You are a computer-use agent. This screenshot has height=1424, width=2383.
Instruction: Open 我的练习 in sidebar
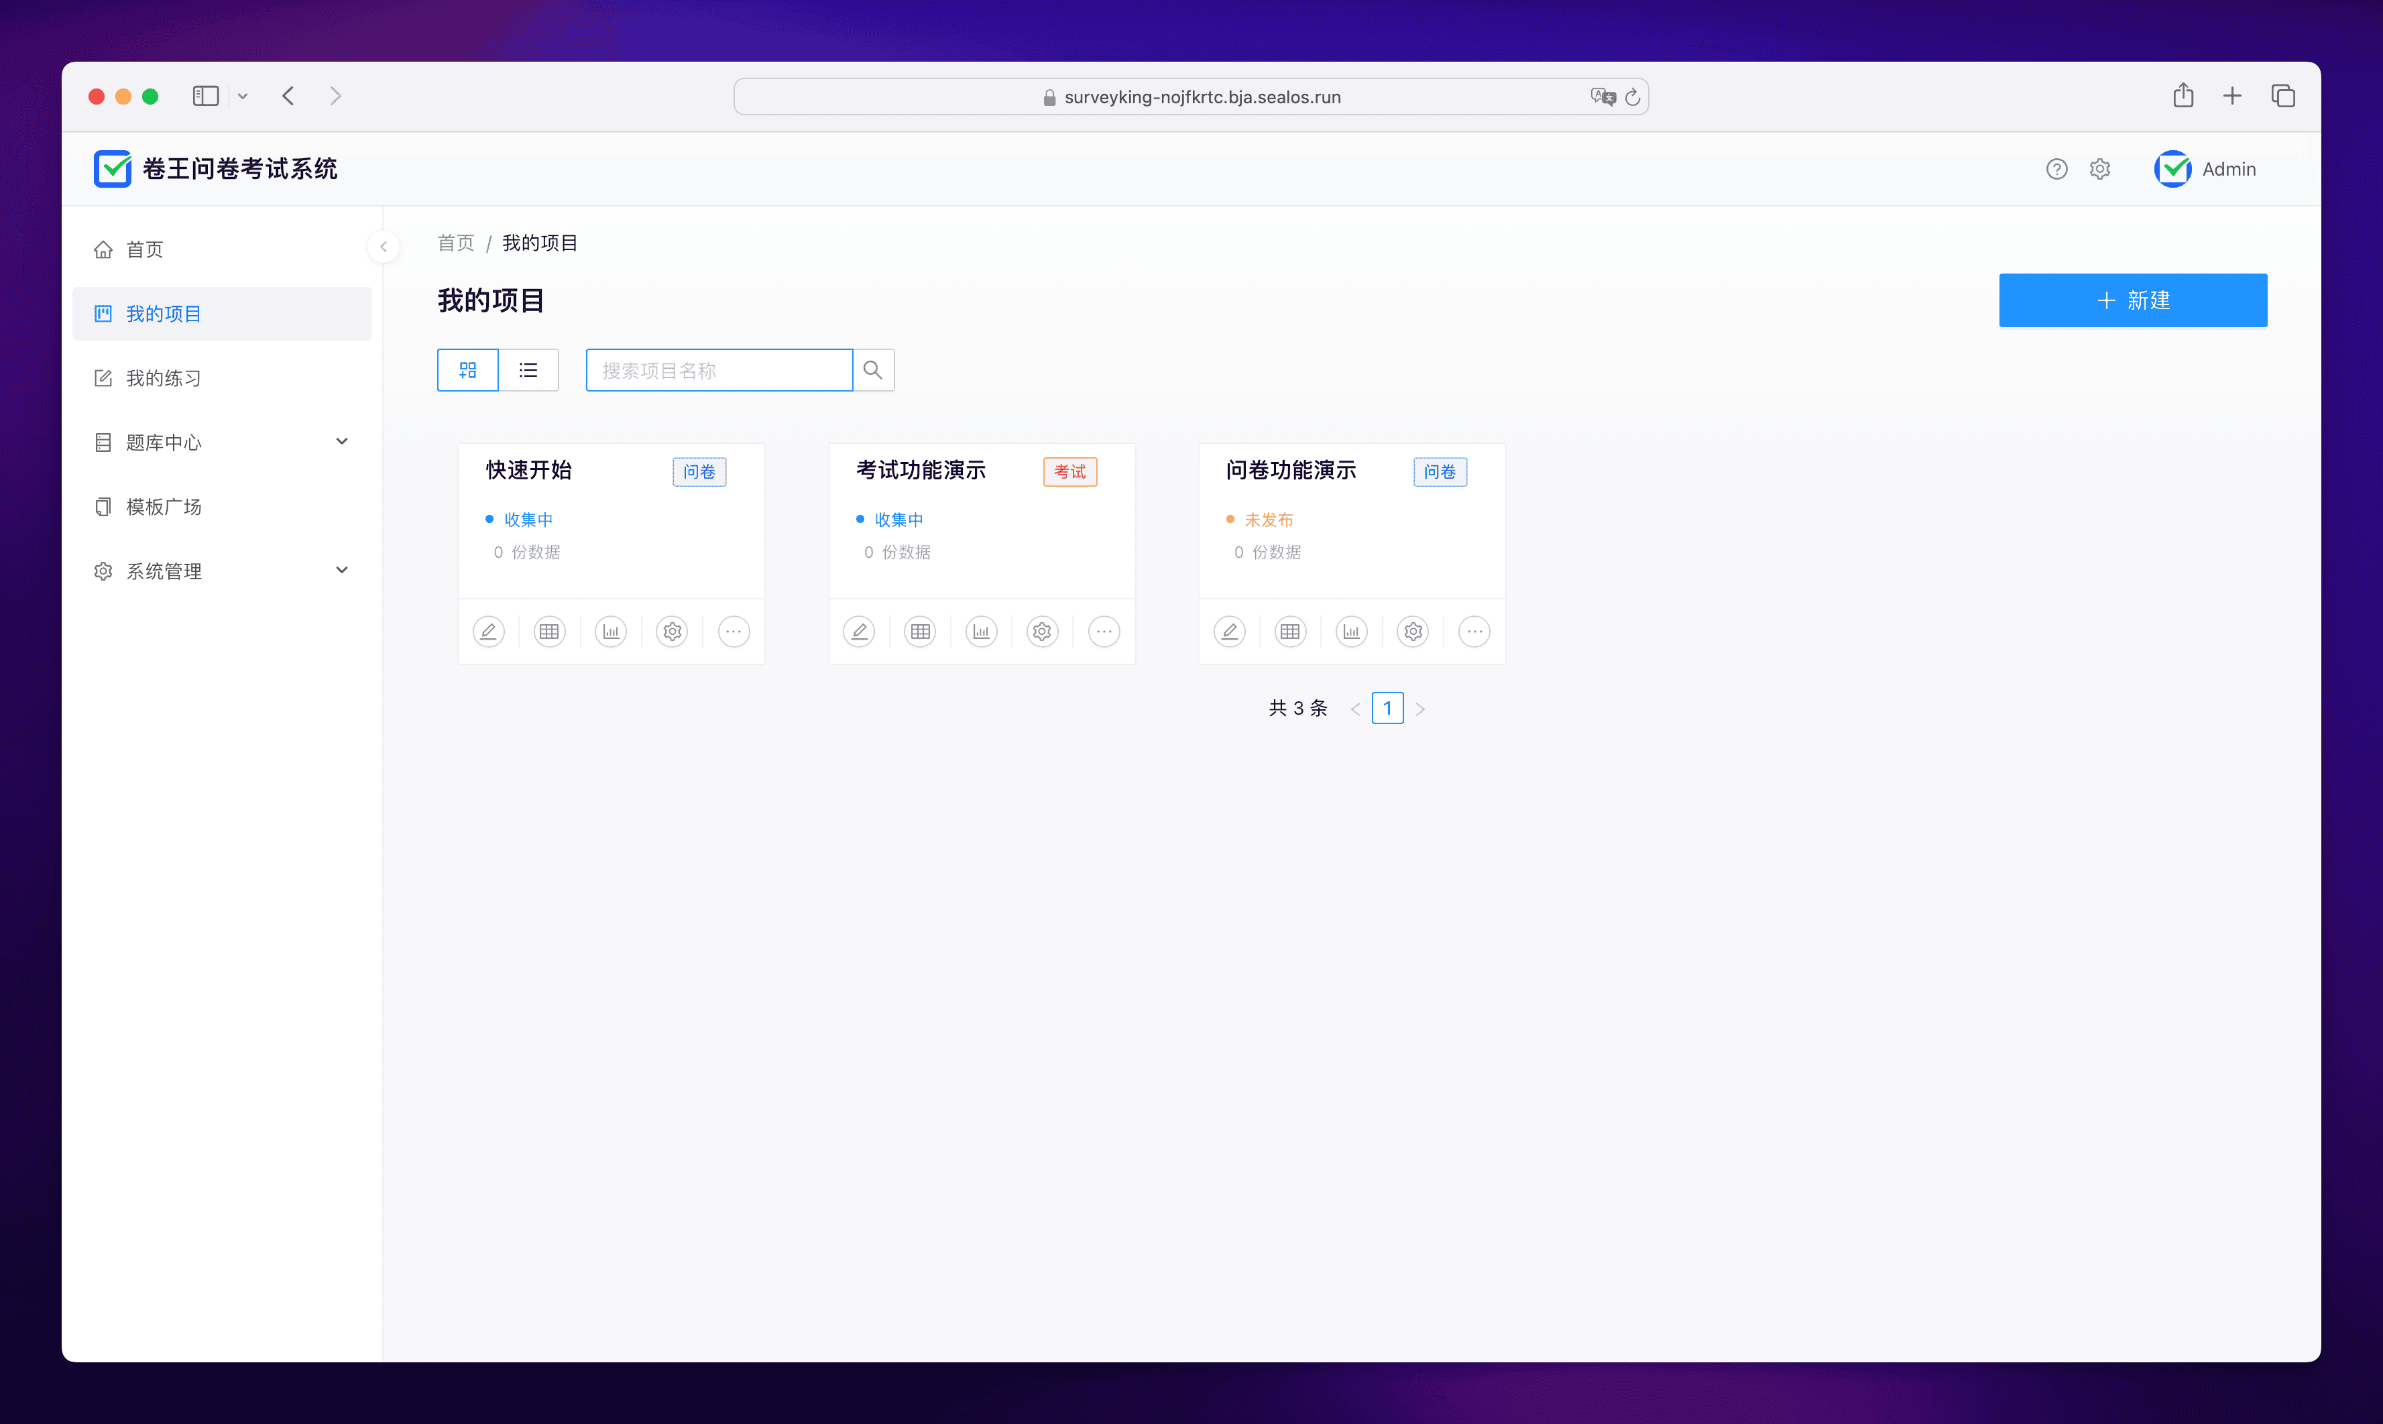[222, 378]
